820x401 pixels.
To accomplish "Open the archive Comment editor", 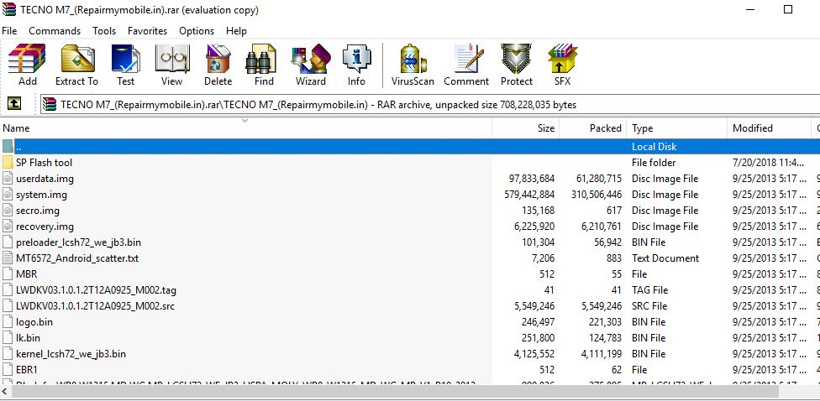I will (x=466, y=65).
